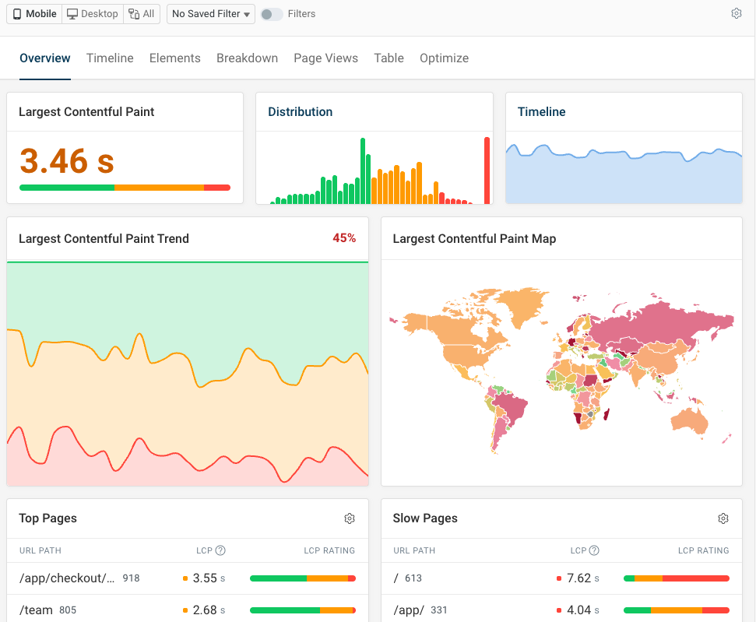Viewport: 756px width, 622px height.
Task: Open the Optimize tab
Action: (444, 58)
